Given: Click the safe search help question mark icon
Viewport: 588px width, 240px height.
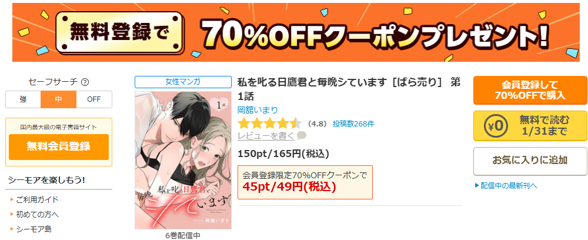Looking at the screenshot, I should click(85, 82).
